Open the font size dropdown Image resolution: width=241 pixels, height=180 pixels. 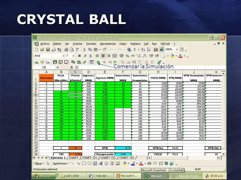click(73, 56)
